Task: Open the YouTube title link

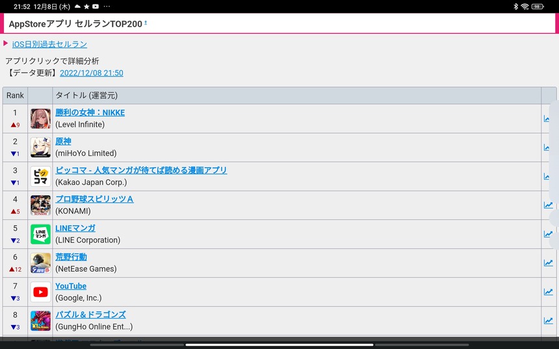Action: [71, 286]
